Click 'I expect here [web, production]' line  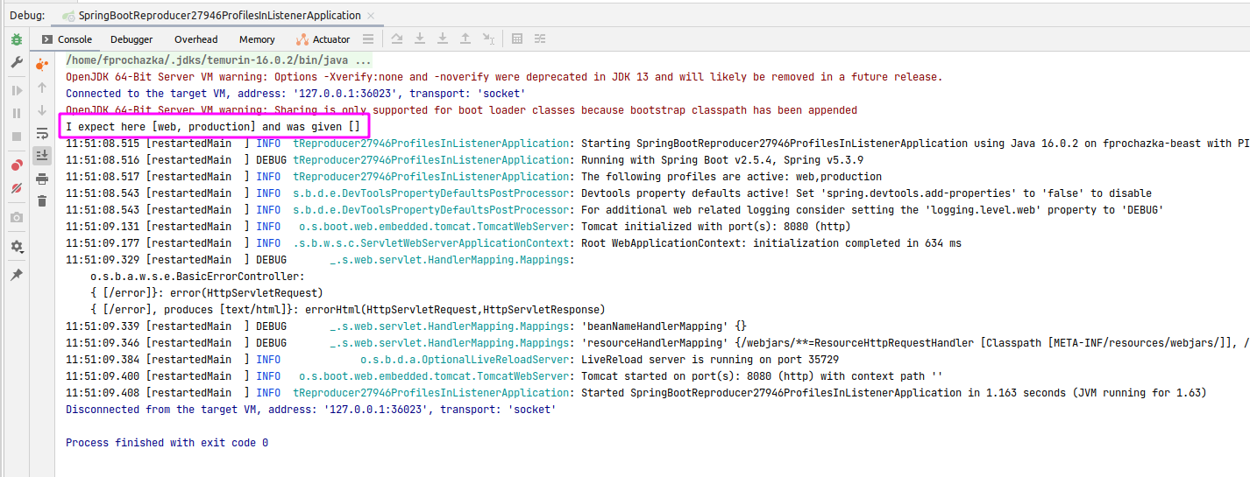(213, 127)
